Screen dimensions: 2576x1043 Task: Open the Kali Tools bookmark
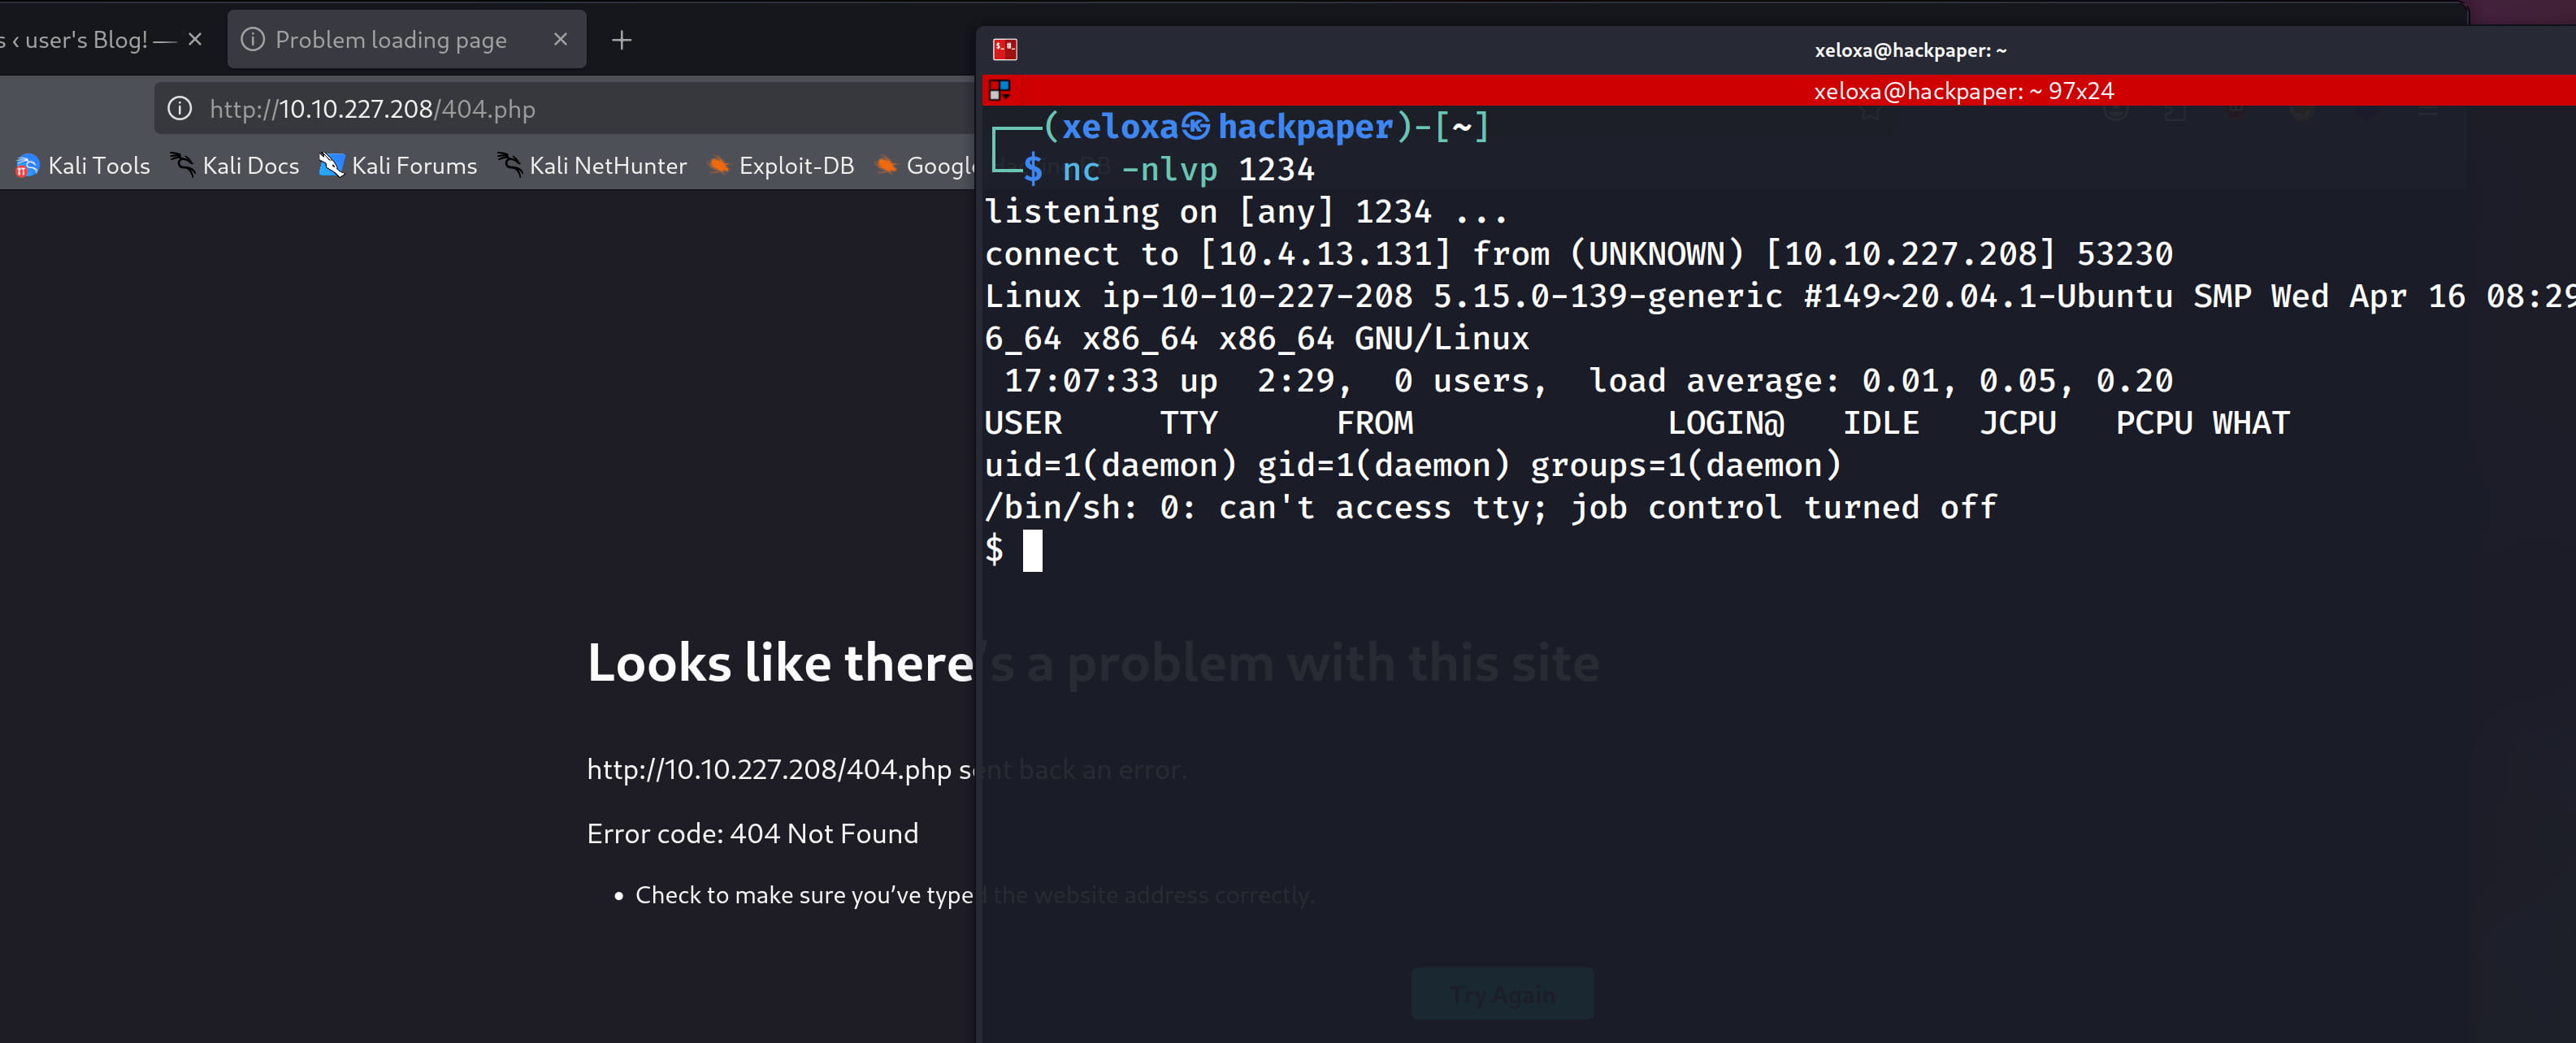point(83,166)
